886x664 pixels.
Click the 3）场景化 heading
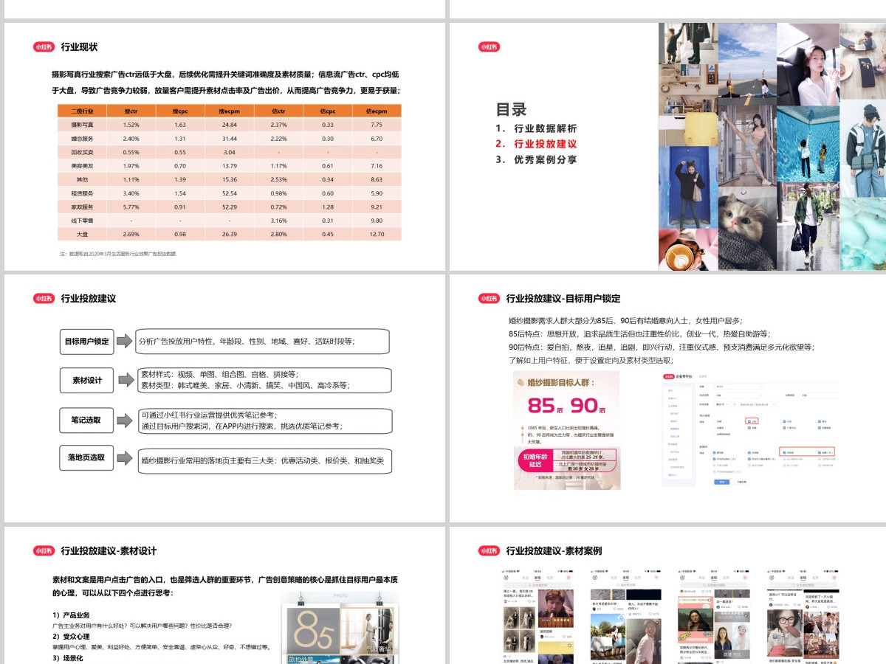(x=68, y=657)
